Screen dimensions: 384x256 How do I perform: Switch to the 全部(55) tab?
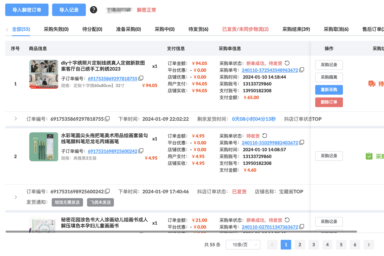coord(21,29)
